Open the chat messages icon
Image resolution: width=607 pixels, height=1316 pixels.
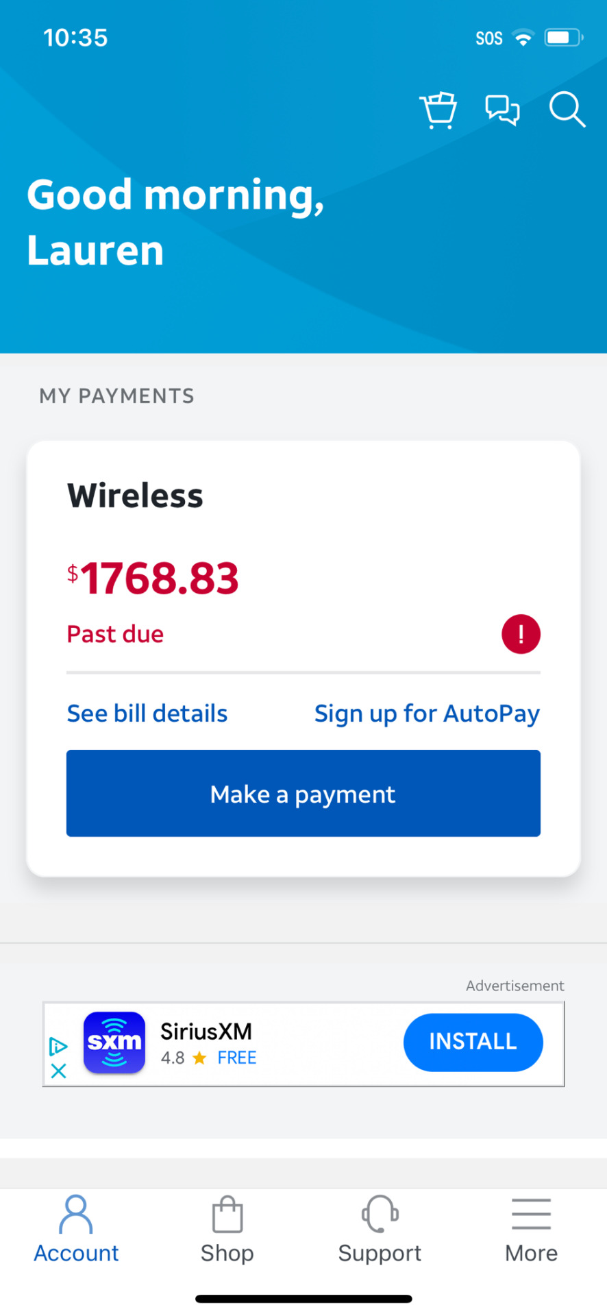[x=502, y=110]
